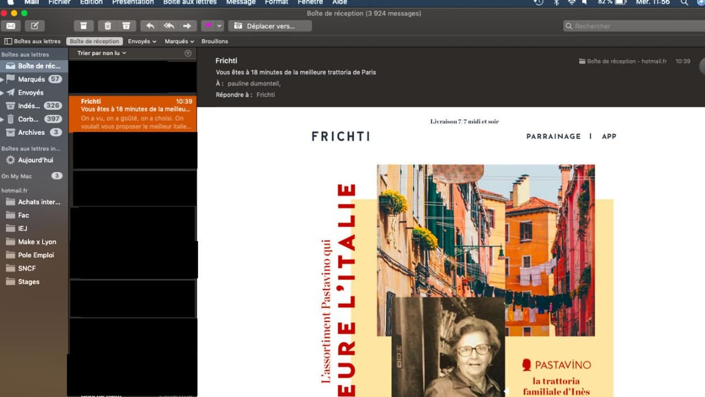This screenshot has width=705, height=397.
Task: Open the Time Machine menu bar icon
Action: click(538, 2)
